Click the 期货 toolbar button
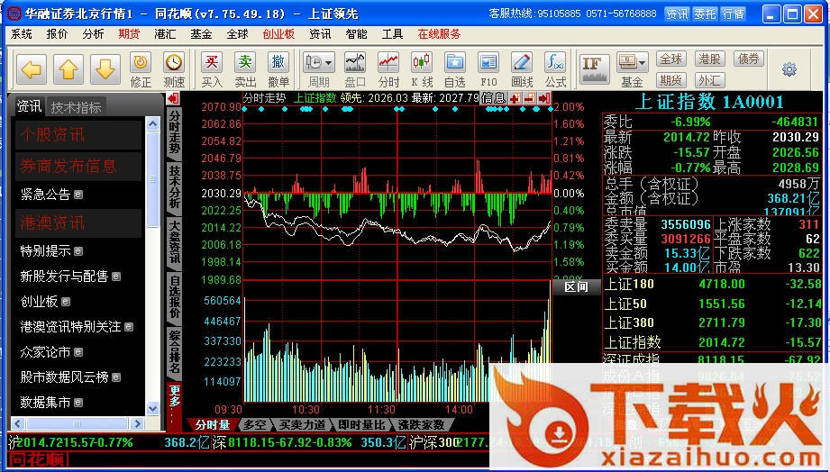The width and height of the screenshot is (830, 472). pyautogui.click(x=670, y=80)
